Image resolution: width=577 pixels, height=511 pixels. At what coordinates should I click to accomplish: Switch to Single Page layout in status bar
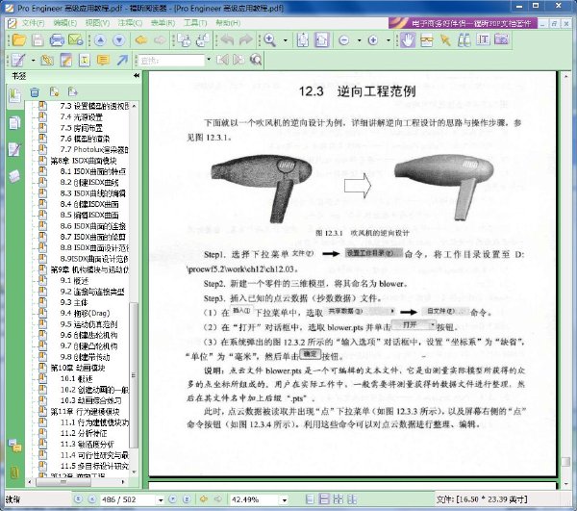point(311,499)
